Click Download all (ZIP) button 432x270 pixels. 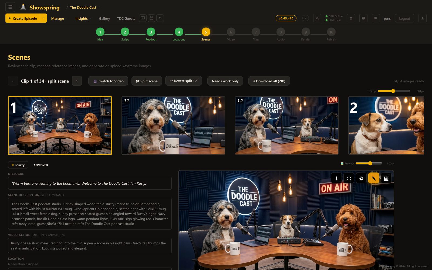[269, 81]
